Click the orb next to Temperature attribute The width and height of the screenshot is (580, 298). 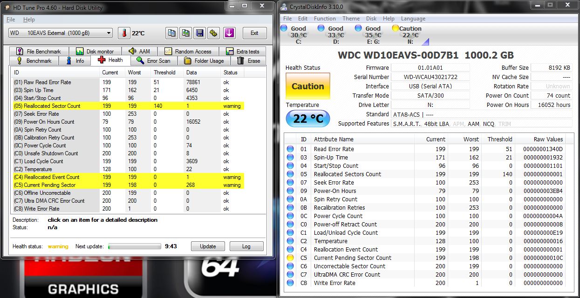pos(290,241)
